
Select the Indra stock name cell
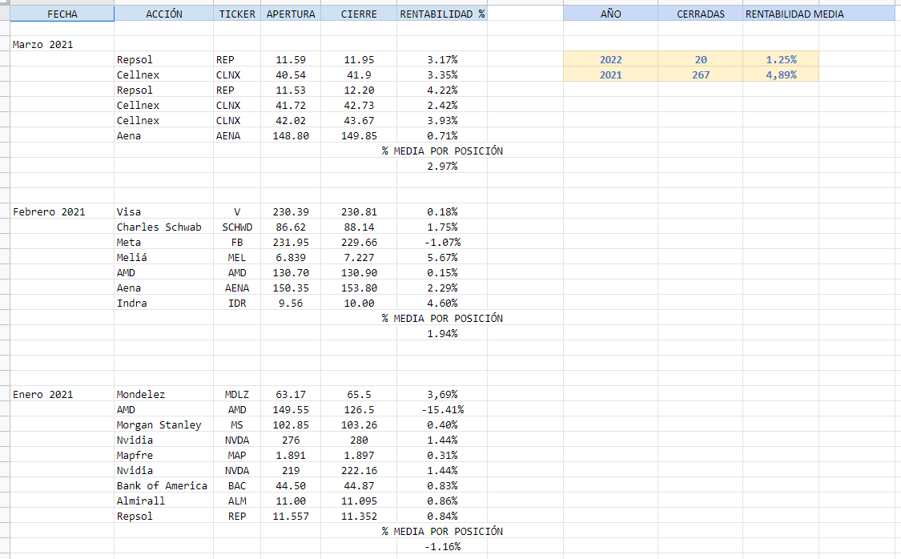[163, 304]
